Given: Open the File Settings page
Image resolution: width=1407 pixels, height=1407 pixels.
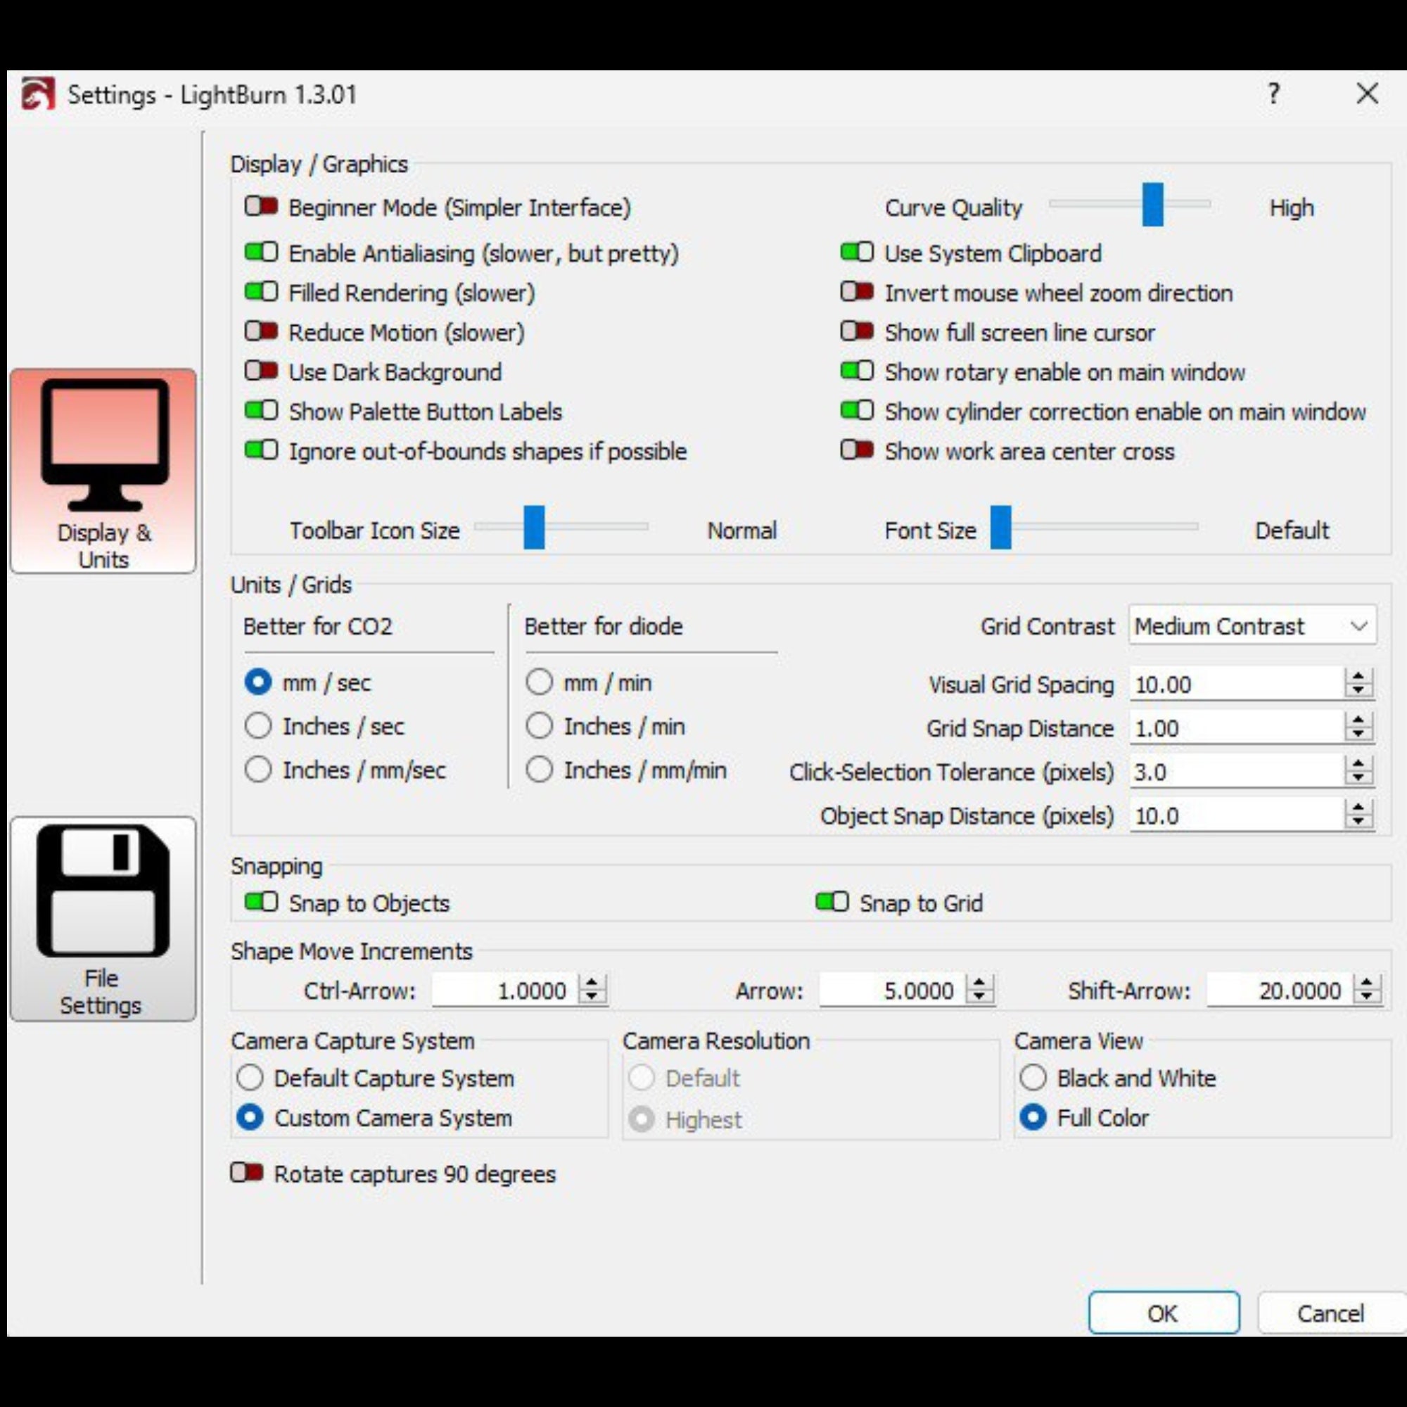Looking at the screenshot, I should (x=103, y=918).
